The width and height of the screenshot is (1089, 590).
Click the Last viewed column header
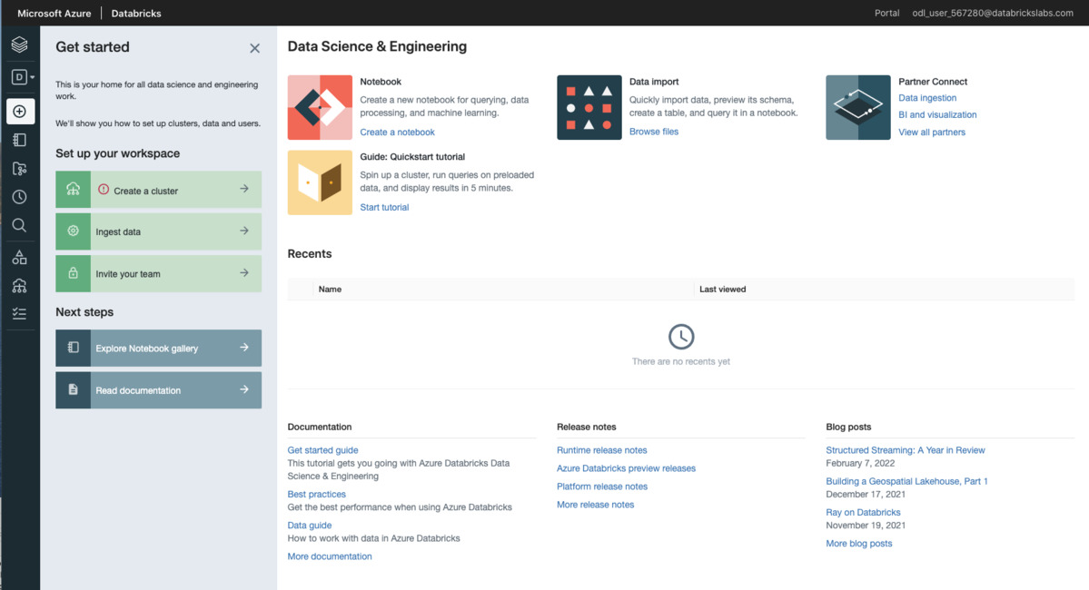[722, 290]
